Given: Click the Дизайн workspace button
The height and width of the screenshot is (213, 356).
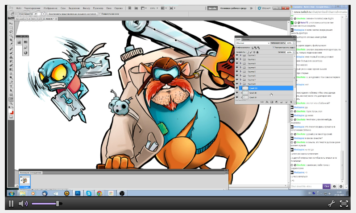Looking at the screenshot, I should tap(212, 8).
